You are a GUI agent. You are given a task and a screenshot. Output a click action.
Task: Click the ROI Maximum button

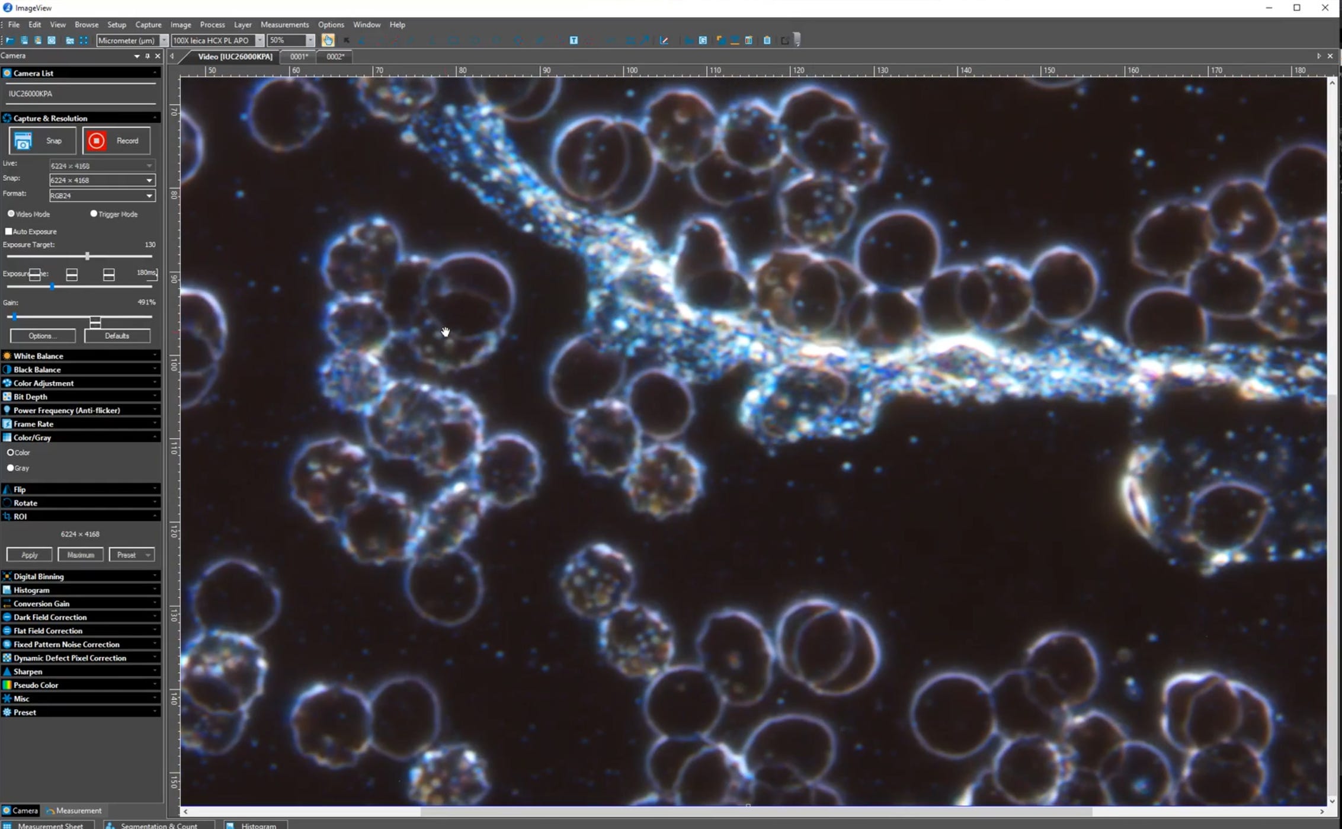pyautogui.click(x=81, y=555)
